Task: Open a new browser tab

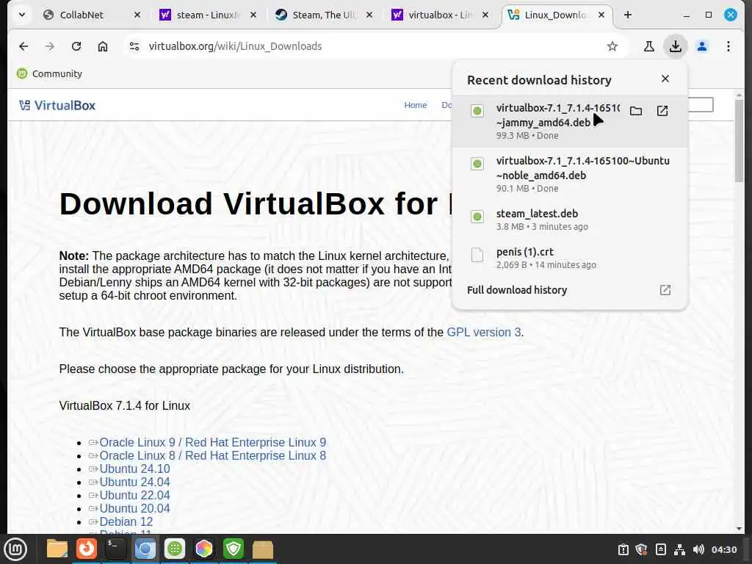Action: coord(628,15)
